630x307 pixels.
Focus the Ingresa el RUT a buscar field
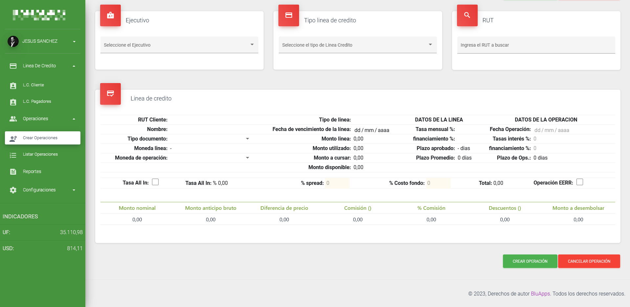click(x=536, y=45)
